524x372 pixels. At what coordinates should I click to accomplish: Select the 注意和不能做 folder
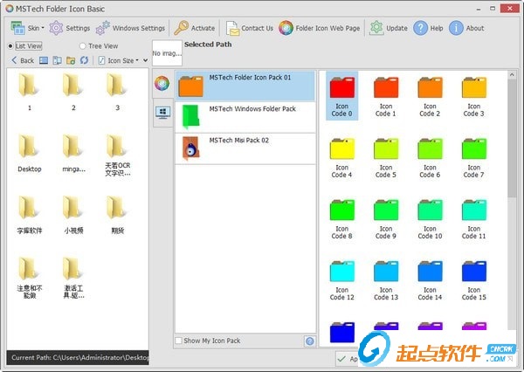[x=30, y=278]
